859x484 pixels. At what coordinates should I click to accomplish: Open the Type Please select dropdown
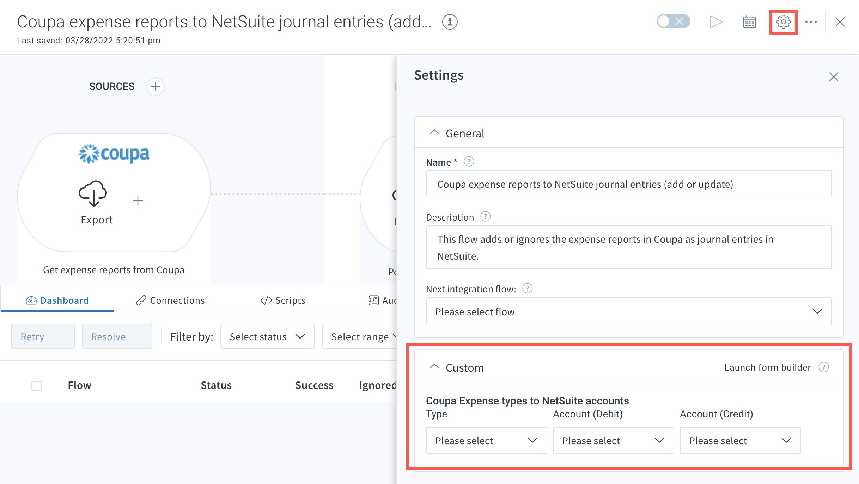pyautogui.click(x=486, y=441)
